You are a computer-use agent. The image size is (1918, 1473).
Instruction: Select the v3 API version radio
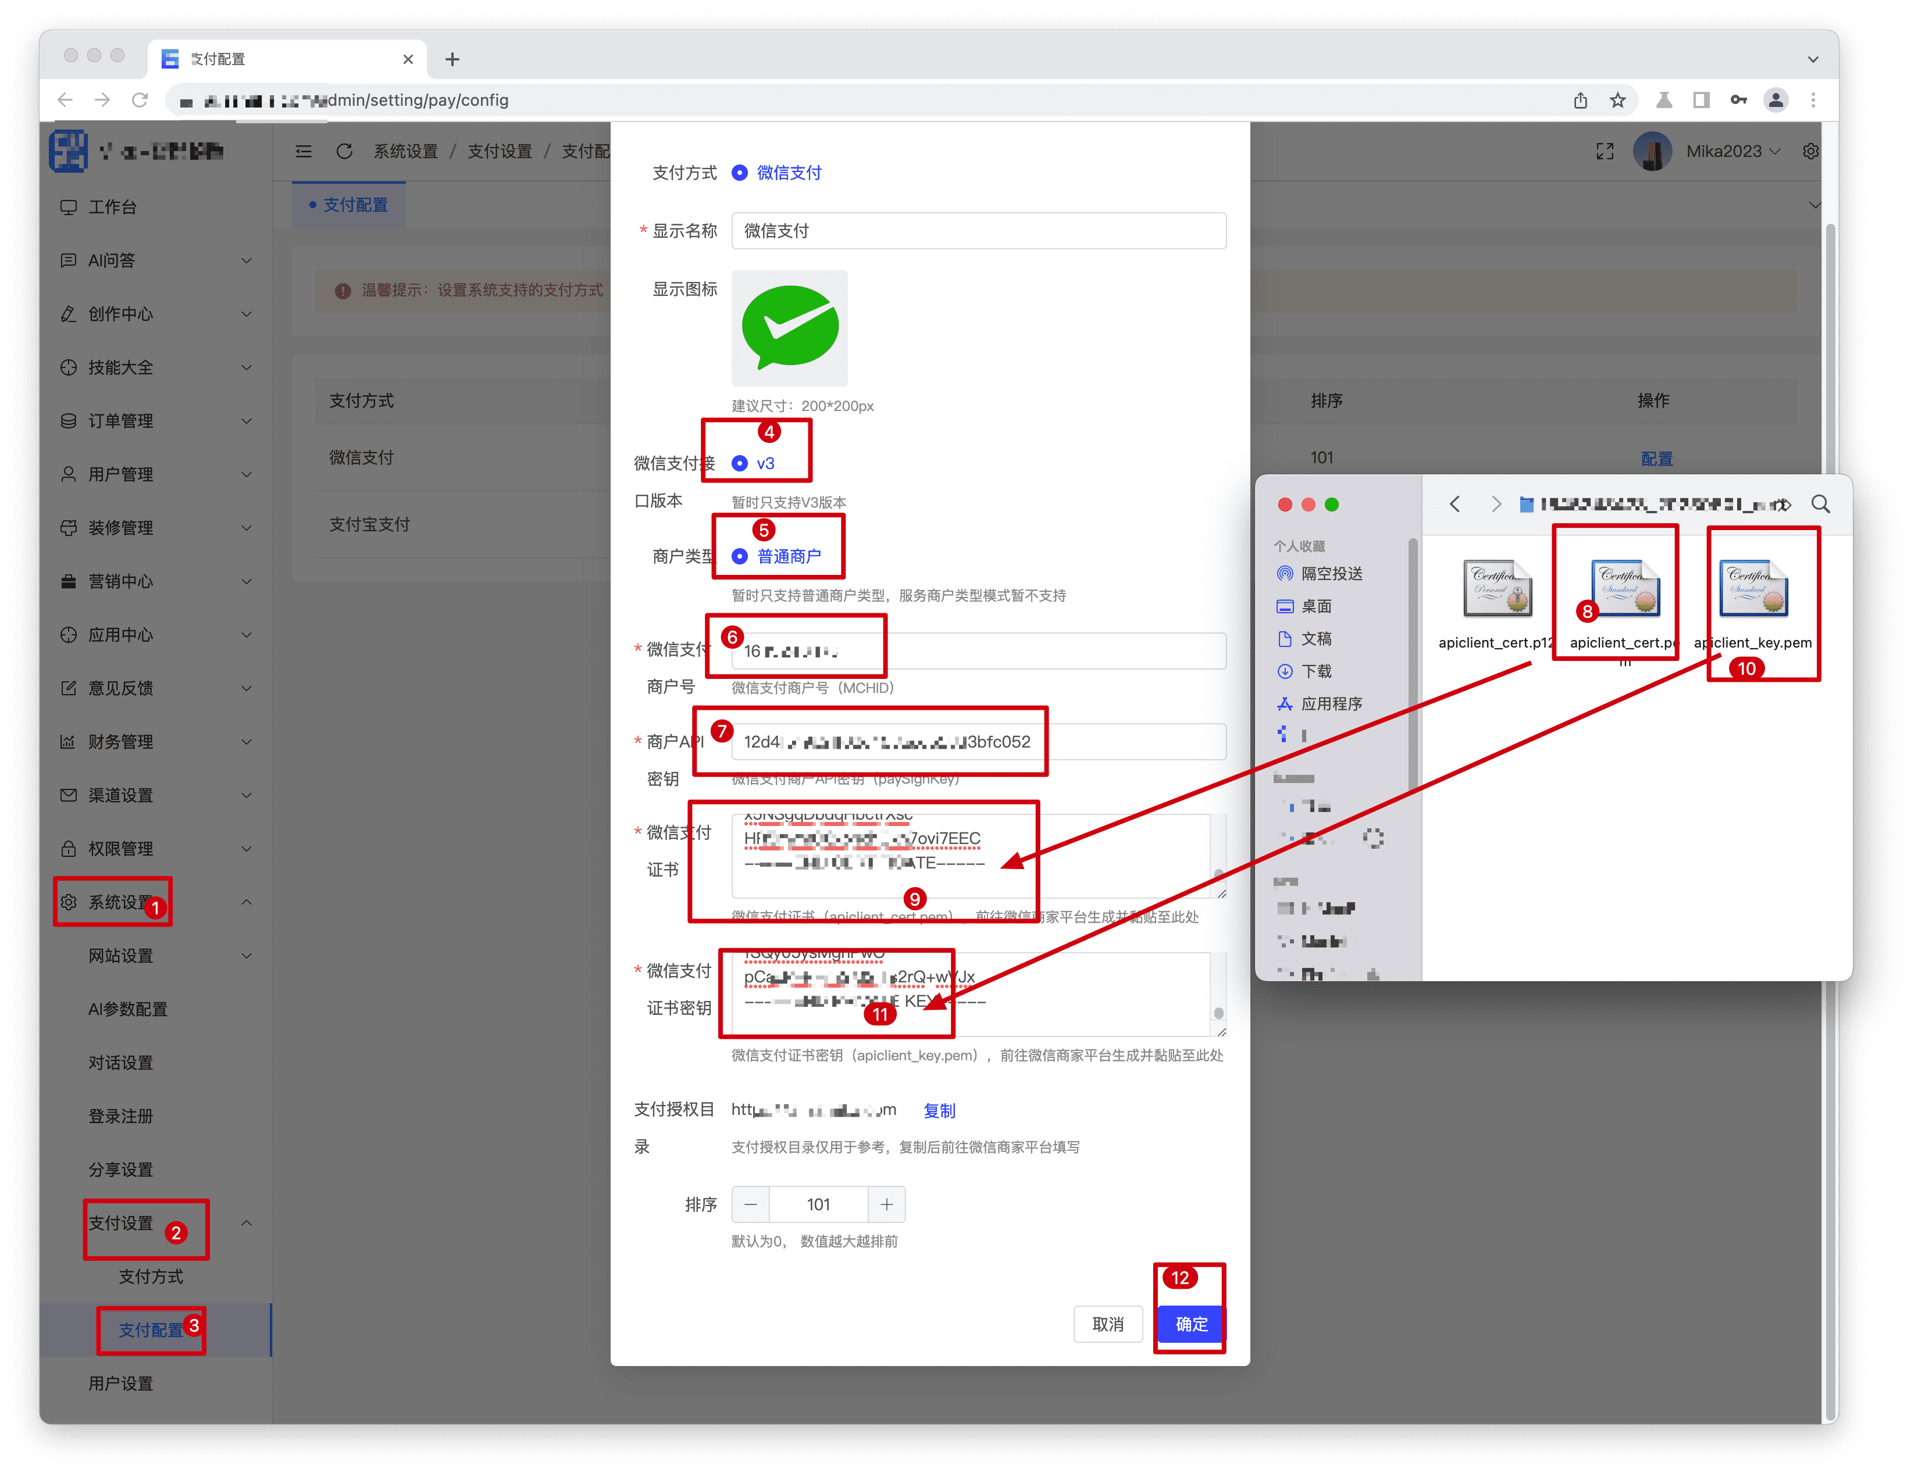(x=740, y=464)
